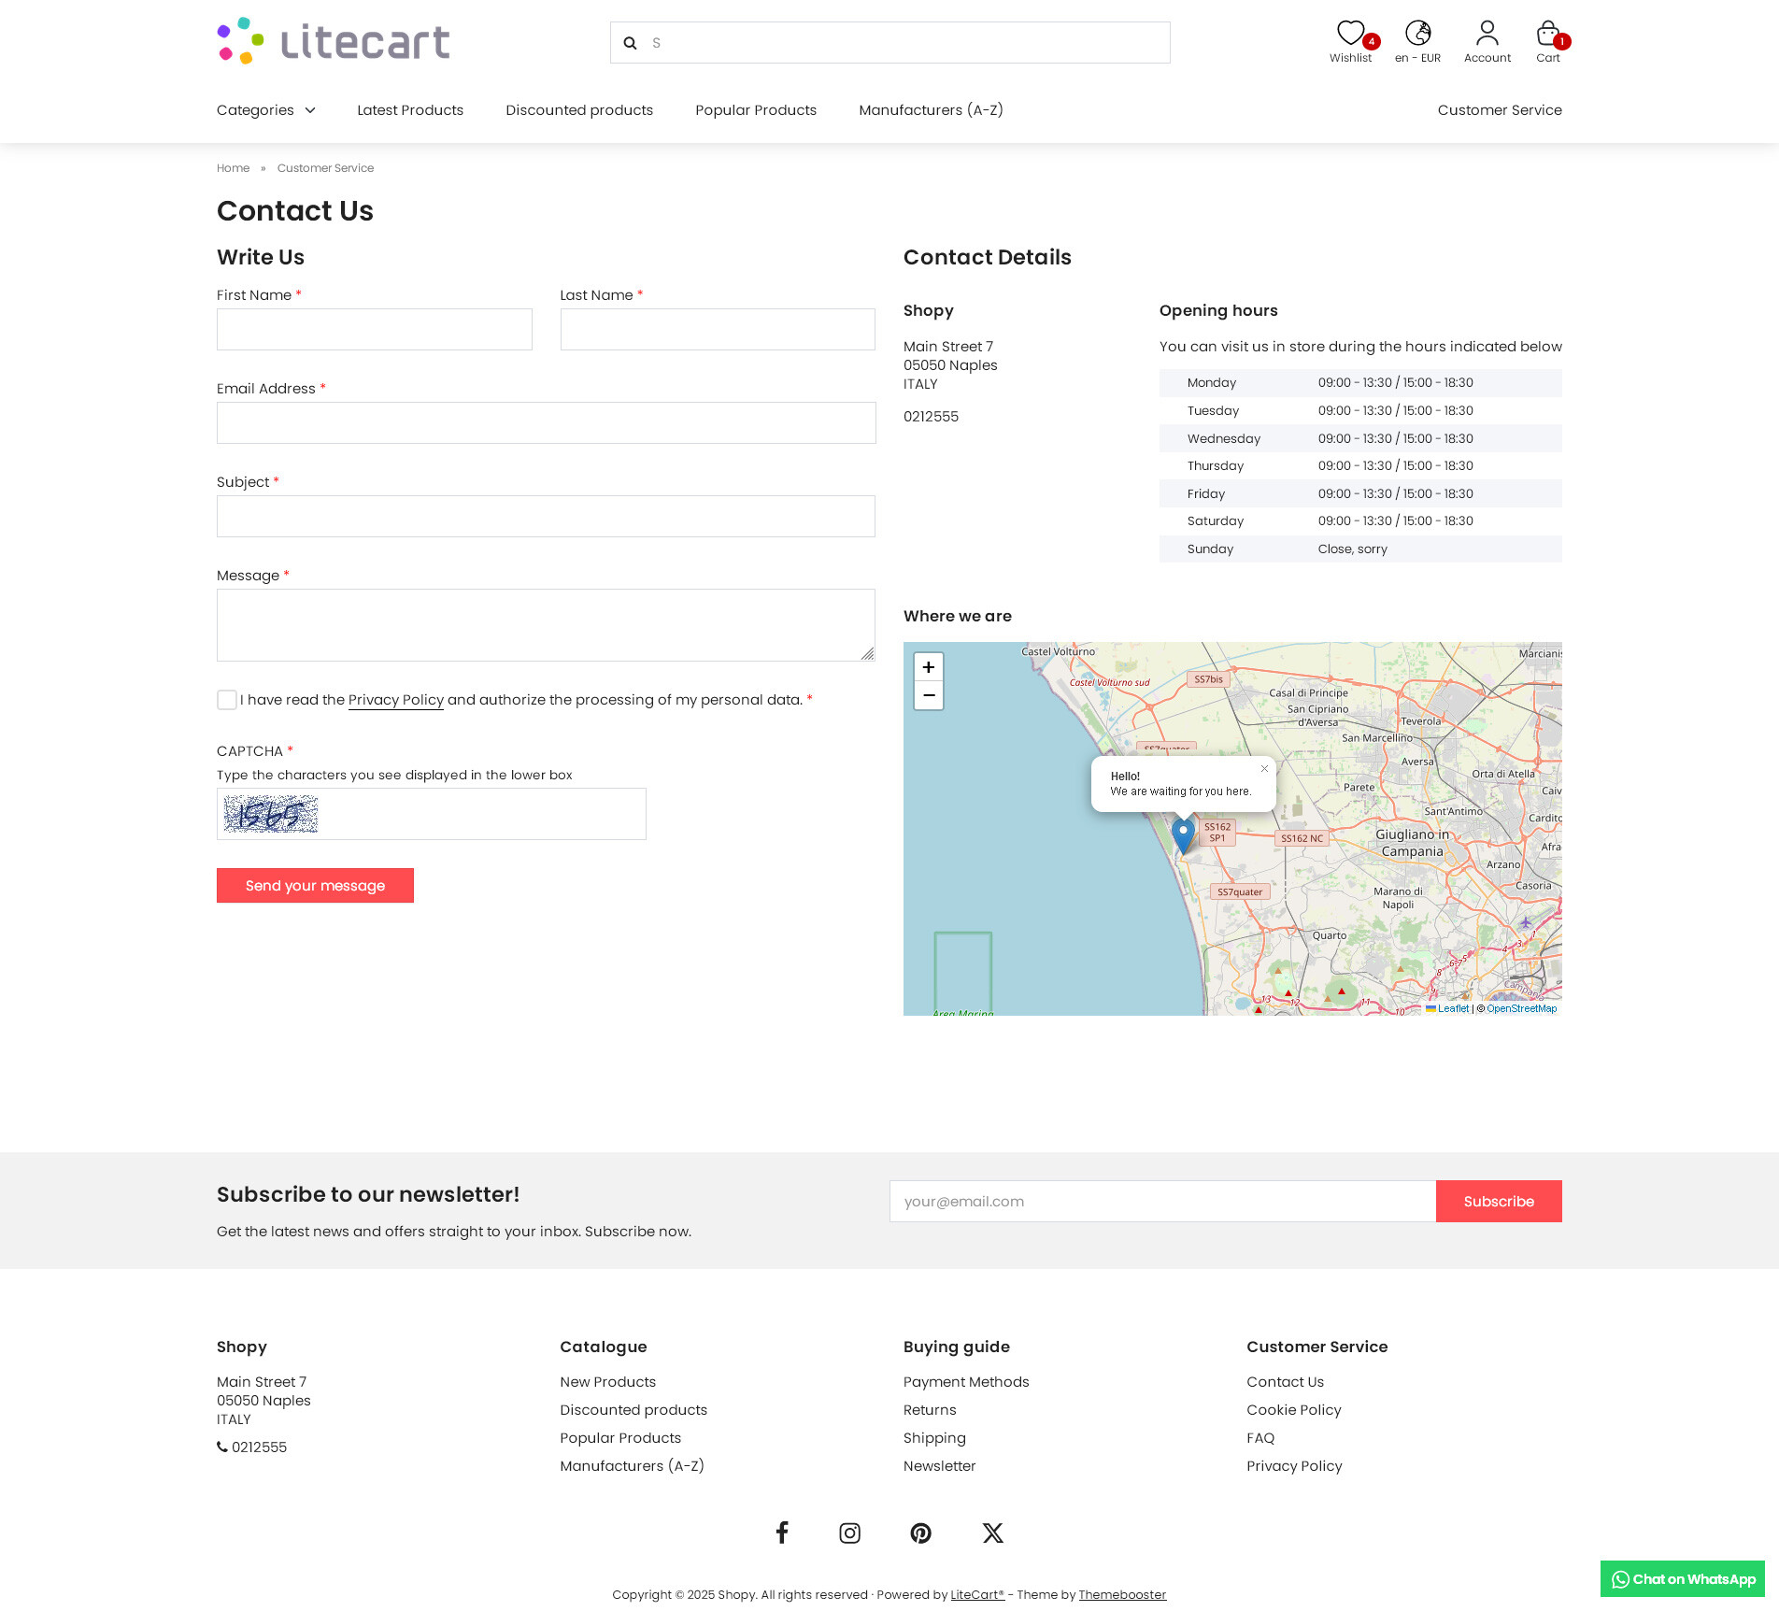Image resolution: width=1779 pixels, height=1611 pixels.
Task: Open the X (Twitter) social icon
Action: pyautogui.click(x=992, y=1533)
